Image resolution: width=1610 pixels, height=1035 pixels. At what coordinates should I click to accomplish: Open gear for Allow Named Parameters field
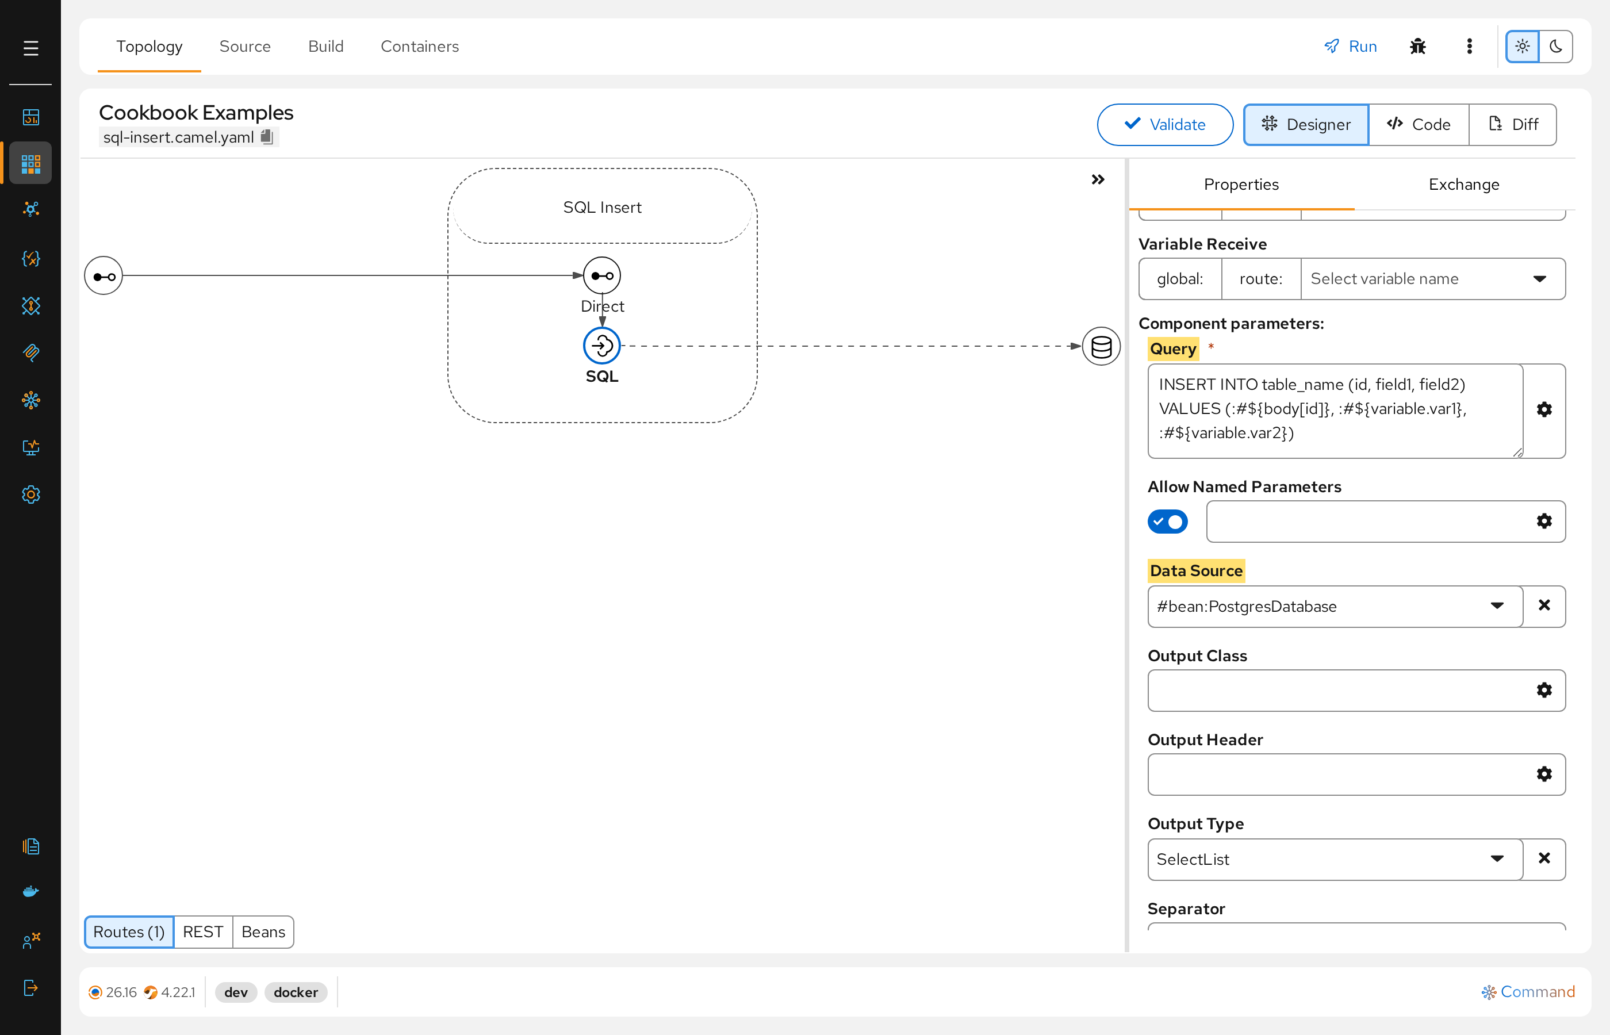(x=1544, y=522)
